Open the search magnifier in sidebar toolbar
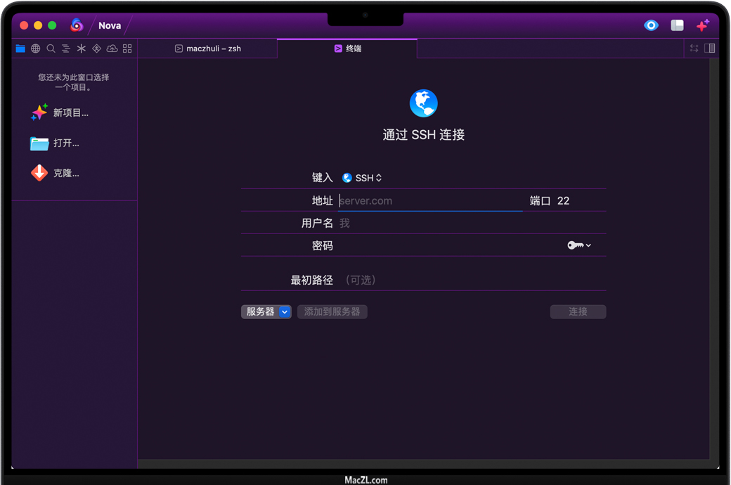This screenshot has height=485, width=731. (51, 48)
